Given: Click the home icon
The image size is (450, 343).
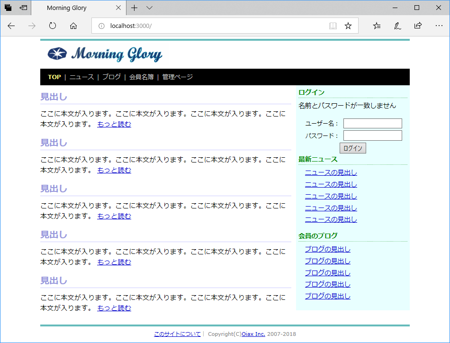Looking at the screenshot, I should click(x=73, y=26).
